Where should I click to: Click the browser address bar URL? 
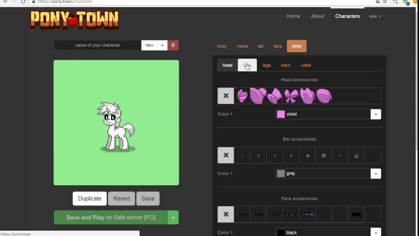65,2
